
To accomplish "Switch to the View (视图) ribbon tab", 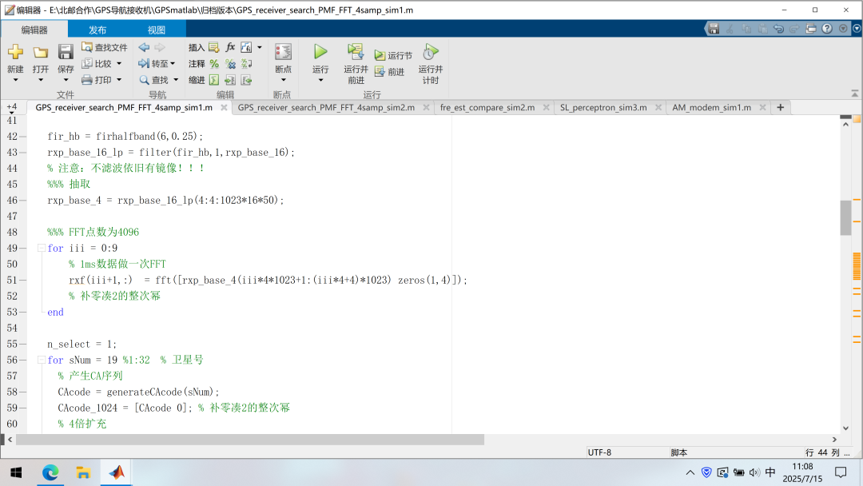I will pos(157,30).
